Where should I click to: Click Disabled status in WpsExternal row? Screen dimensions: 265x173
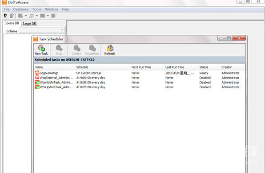coord(205,78)
